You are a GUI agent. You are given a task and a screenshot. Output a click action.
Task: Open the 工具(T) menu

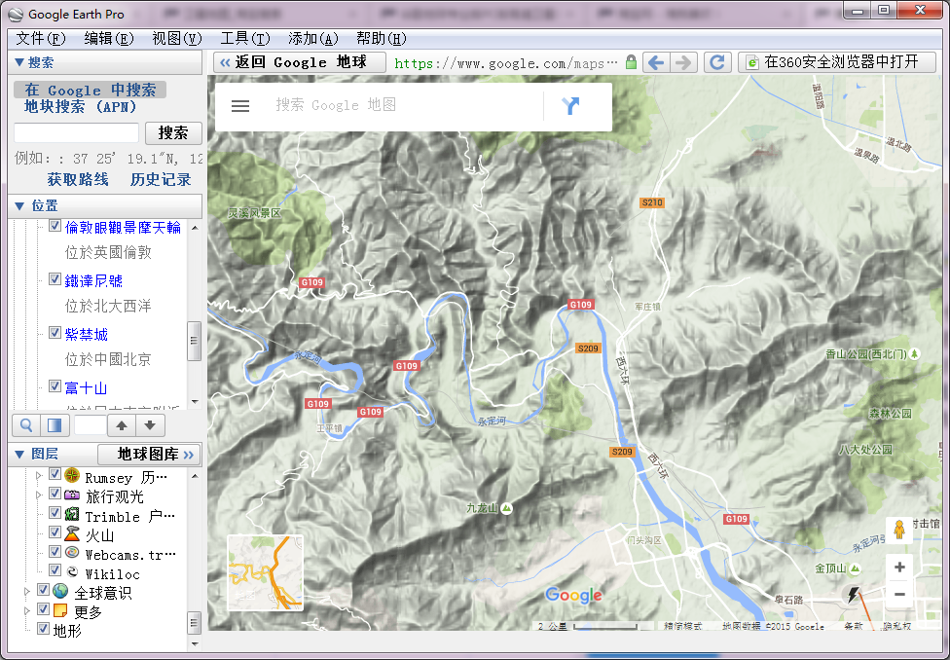[244, 39]
